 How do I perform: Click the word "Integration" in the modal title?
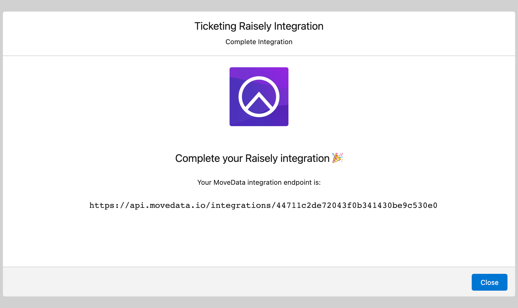click(299, 26)
